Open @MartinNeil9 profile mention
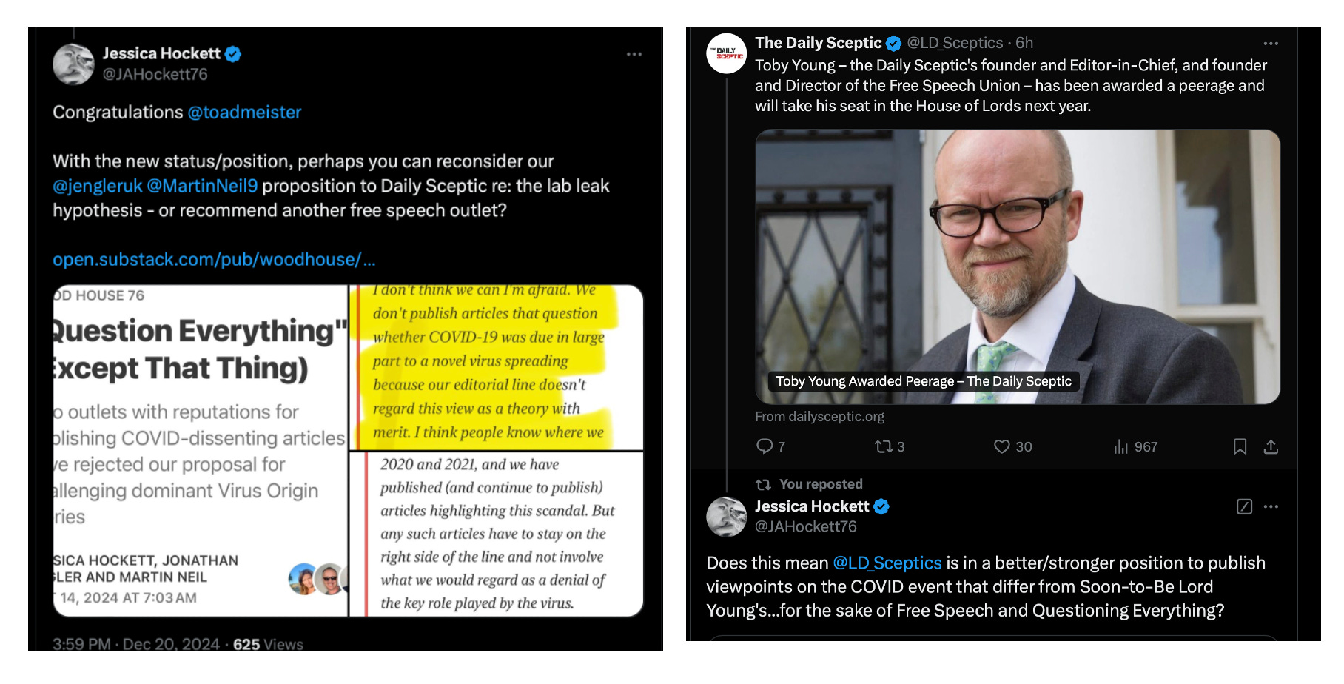This screenshot has height=684, width=1344. 202,186
